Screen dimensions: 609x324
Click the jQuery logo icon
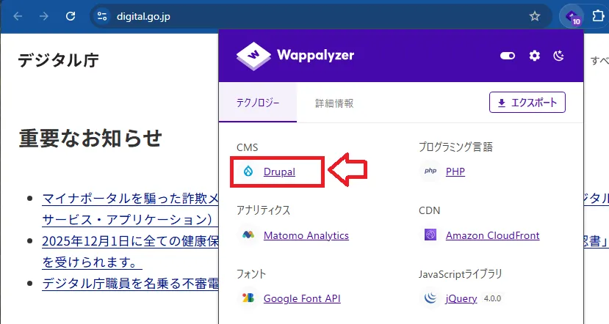[x=430, y=298]
